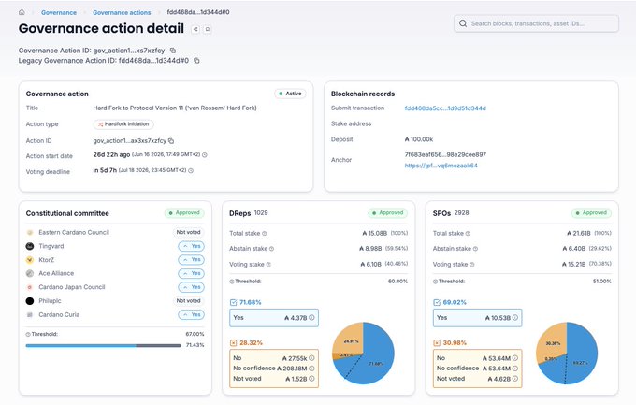Image resolution: width=636 pixels, height=405 pixels.
Task: Click the SPOs 30.98% no cross icon
Action: [437, 343]
